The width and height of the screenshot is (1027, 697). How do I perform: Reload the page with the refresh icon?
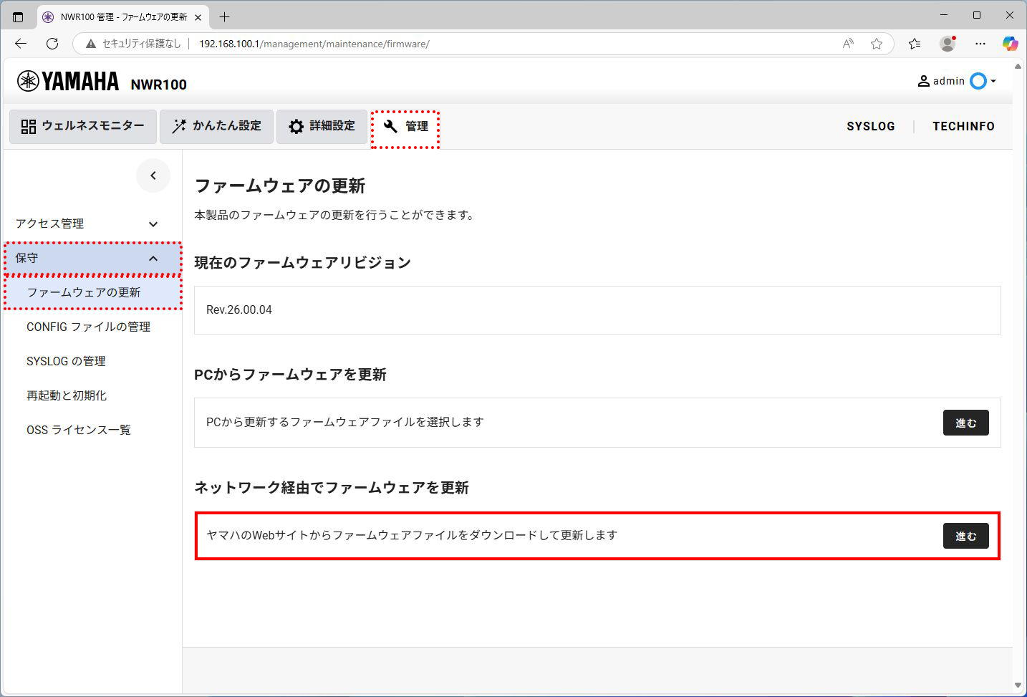(x=52, y=44)
